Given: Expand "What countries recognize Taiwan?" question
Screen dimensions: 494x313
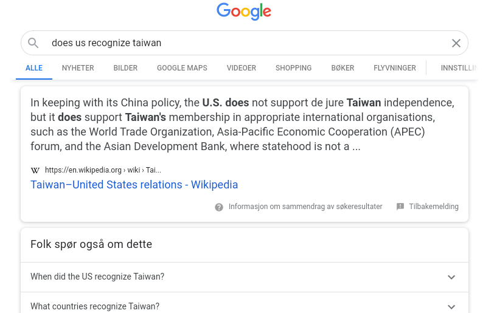Looking at the screenshot, I should point(451,306).
